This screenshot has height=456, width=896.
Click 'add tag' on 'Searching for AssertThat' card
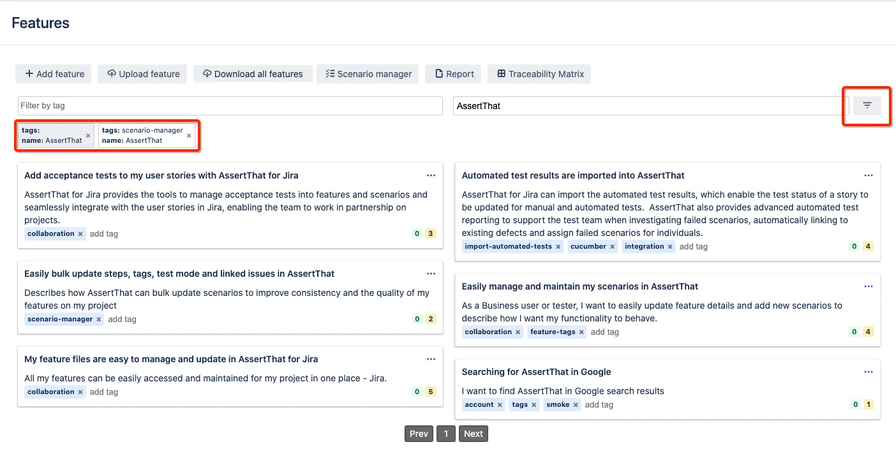tap(599, 405)
